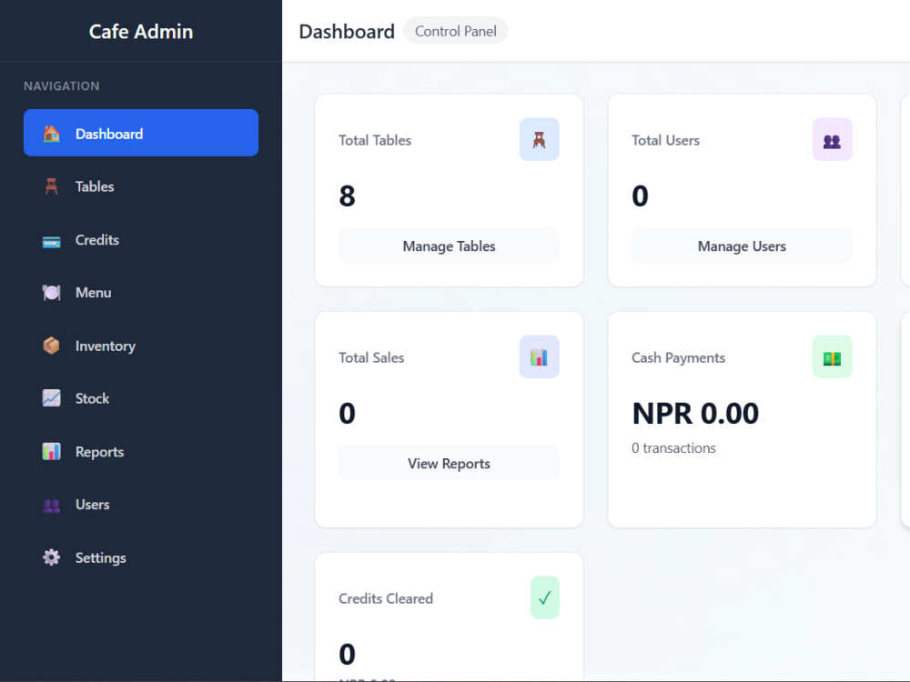Click the plate icon beside Menu

point(51,292)
